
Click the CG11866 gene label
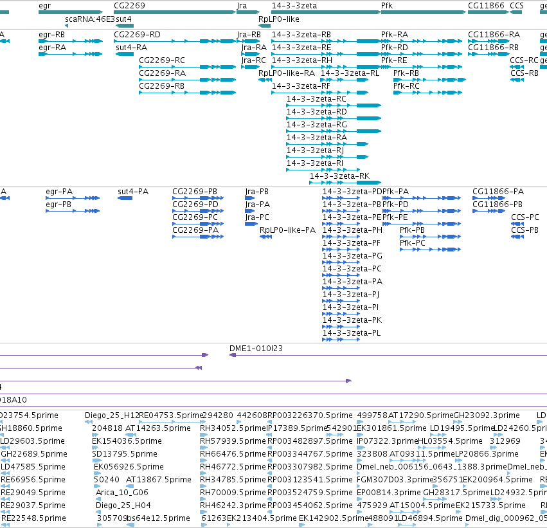486,6
